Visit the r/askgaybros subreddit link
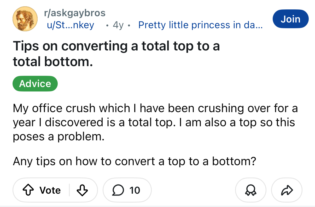Viewport: 315px width, 207px height. [75, 13]
